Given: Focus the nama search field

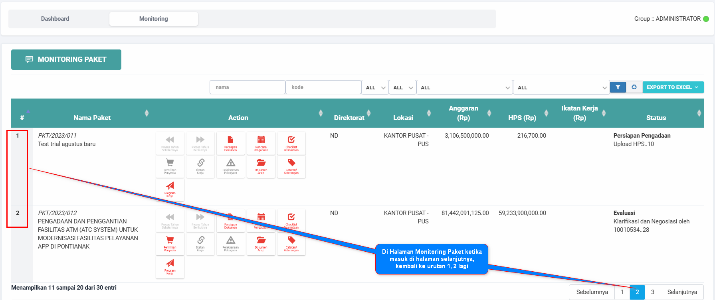Looking at the screenshot, I should pyautogui.click(x=247, y=87).
